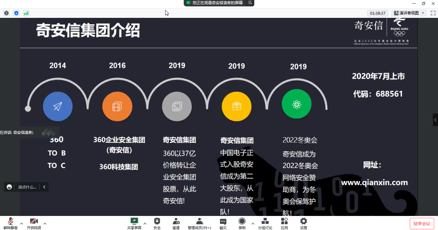This screenshot has height=230, width=438.
Task: Toggle 录制 recording button
Action: [242, 223]
